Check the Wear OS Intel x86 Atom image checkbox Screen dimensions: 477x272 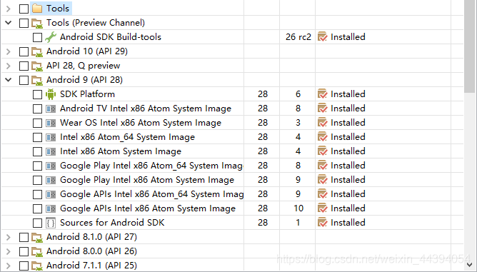[37, 124]
